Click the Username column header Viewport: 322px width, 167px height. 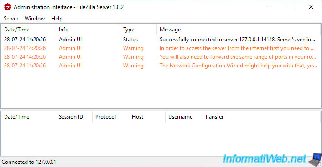click(x=184, y=117)
